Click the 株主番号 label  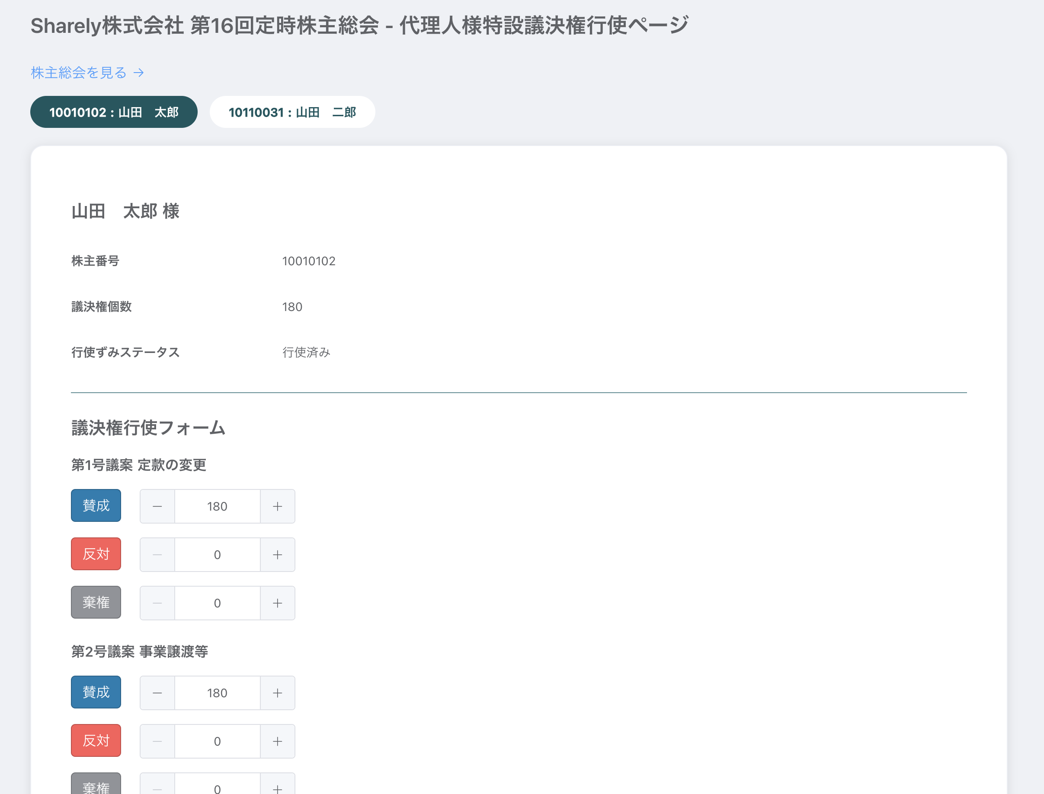coord(96,261)
